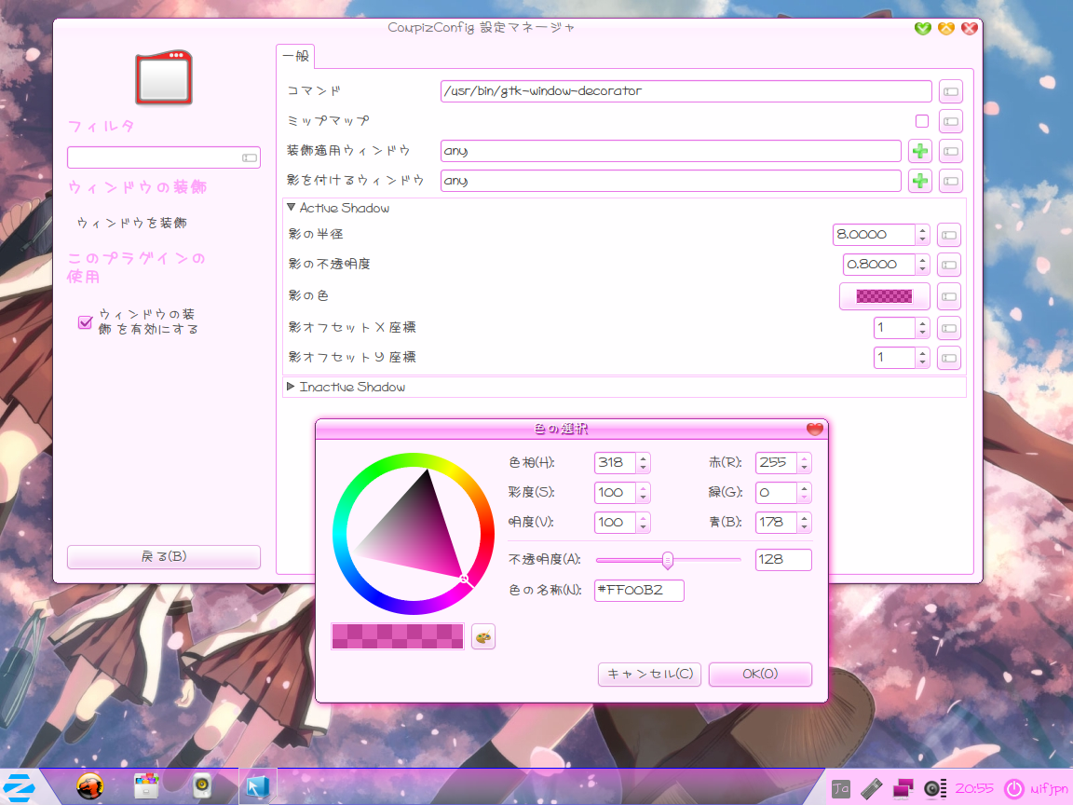Click the window decoration plugin icon
The image size is (1073, 805).
(x=164, y=77)
